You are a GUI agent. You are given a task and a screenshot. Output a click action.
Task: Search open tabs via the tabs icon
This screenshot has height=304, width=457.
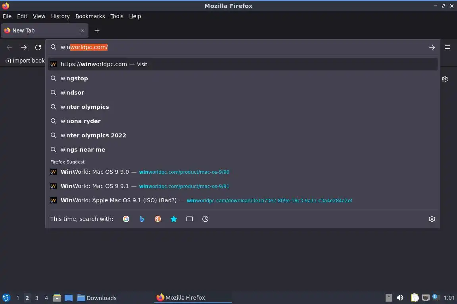(x=190, y=219)
